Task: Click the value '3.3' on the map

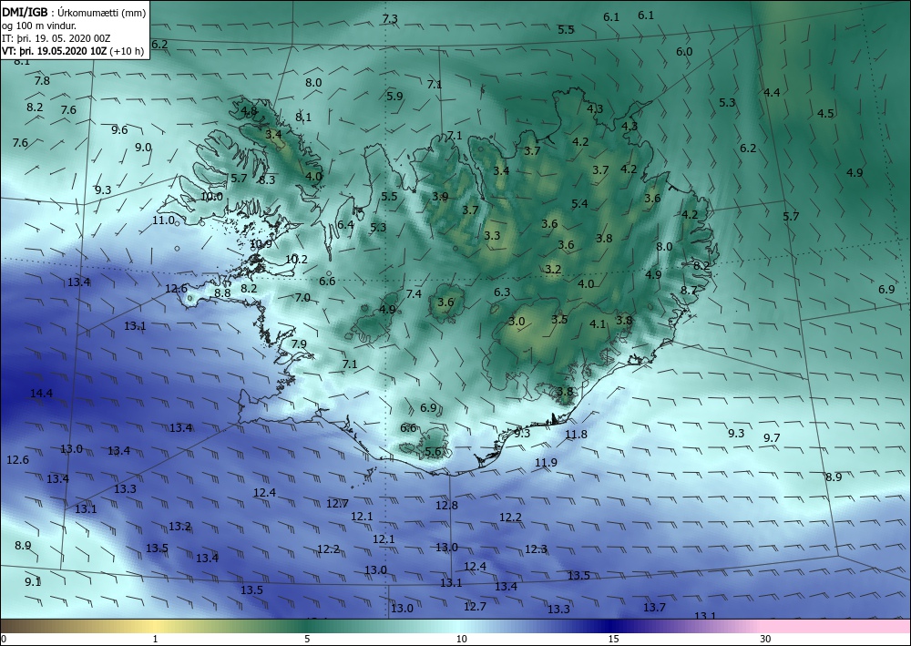Action: point(492,235)
